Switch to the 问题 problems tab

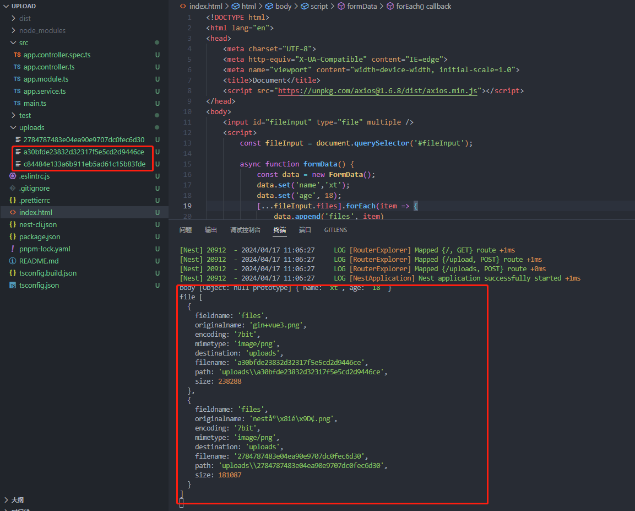186,230
